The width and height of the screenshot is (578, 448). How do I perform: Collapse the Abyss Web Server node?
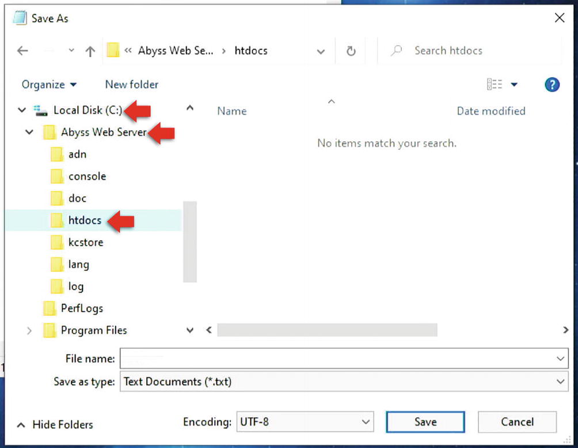pos(29,133)
